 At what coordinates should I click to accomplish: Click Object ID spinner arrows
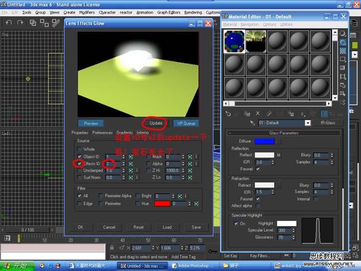pos(123,157)
